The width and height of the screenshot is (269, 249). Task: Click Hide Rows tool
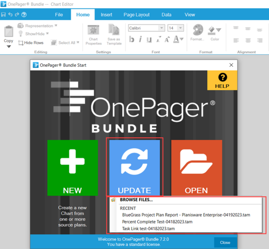[31, 43]
